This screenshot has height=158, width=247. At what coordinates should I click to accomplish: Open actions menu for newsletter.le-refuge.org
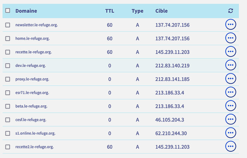pos(231,24)
